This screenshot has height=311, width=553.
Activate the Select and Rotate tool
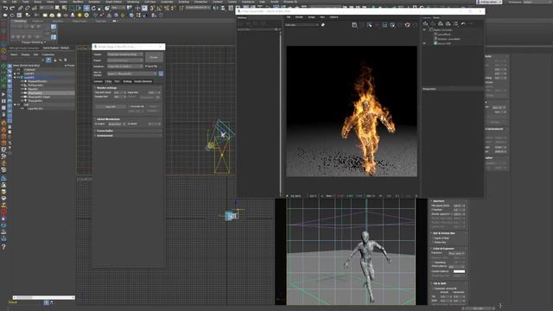(93, 8)
